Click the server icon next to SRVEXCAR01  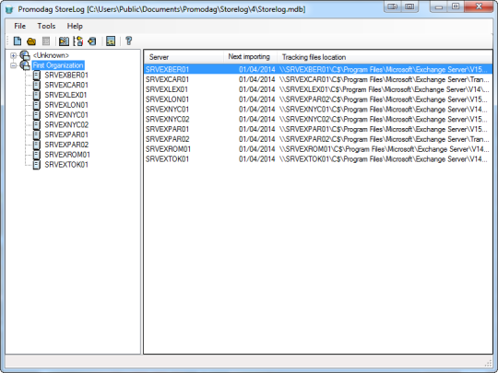(x=37, y=85)
